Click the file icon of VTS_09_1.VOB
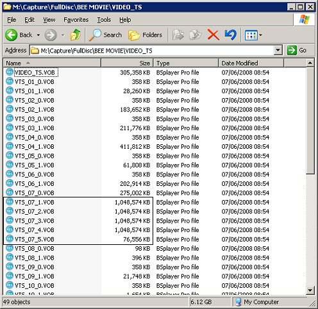 10,276
